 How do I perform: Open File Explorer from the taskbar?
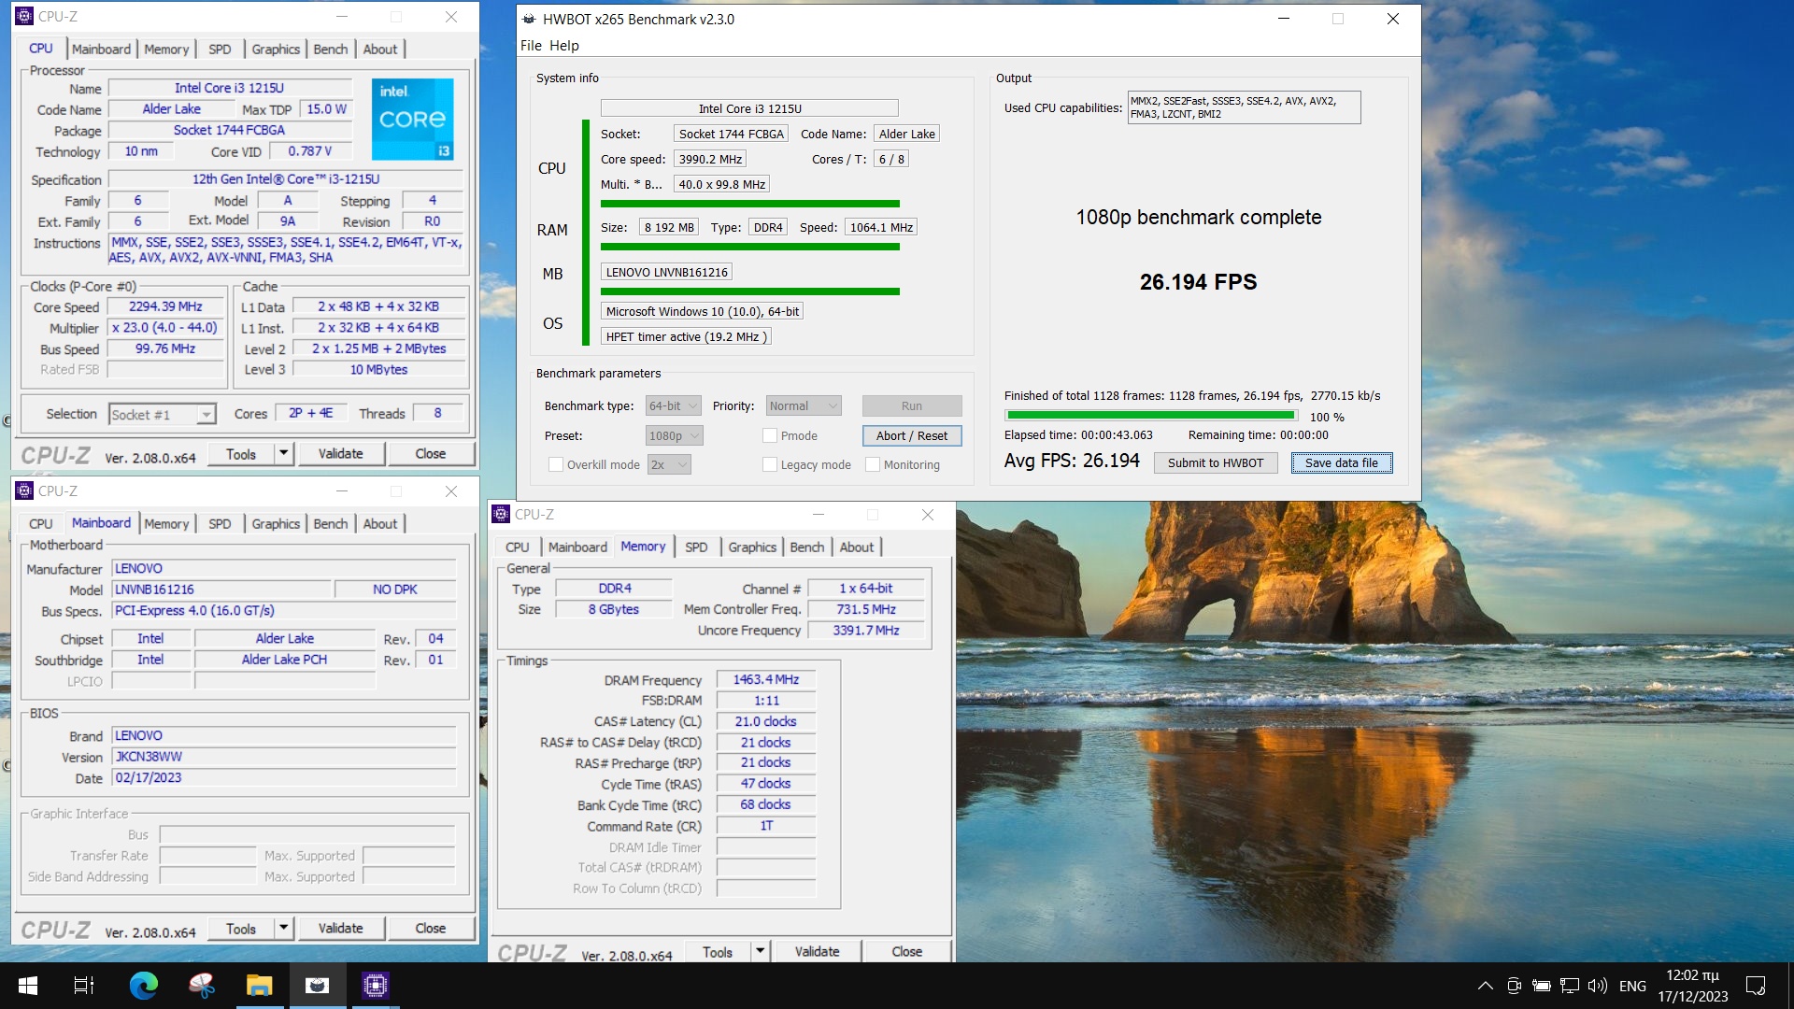click(x=259, y=986)
